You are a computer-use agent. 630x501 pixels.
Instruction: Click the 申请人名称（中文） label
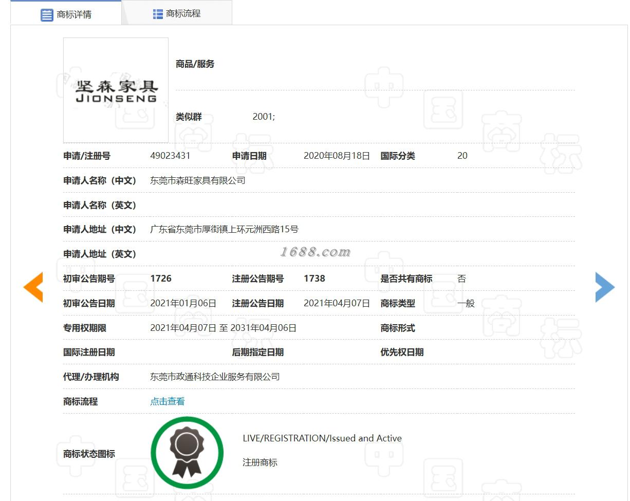tap(100, 180)
